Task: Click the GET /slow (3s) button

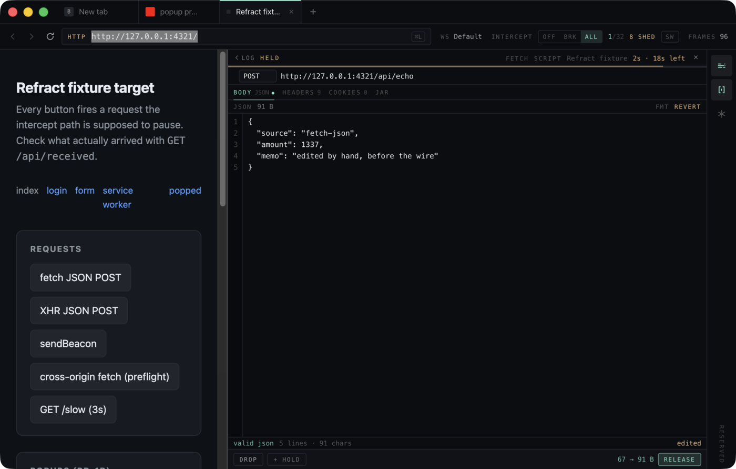Action: pos(73,410)
